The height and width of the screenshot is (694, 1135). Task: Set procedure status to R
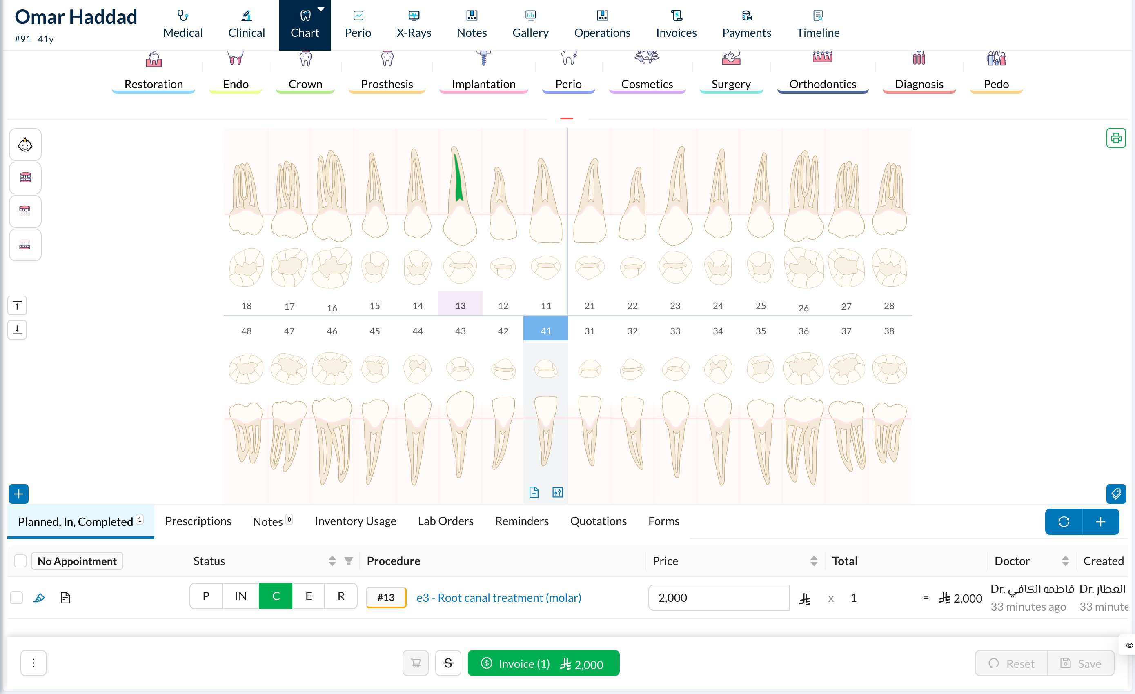pyautogui.click(x=341, y=596)
